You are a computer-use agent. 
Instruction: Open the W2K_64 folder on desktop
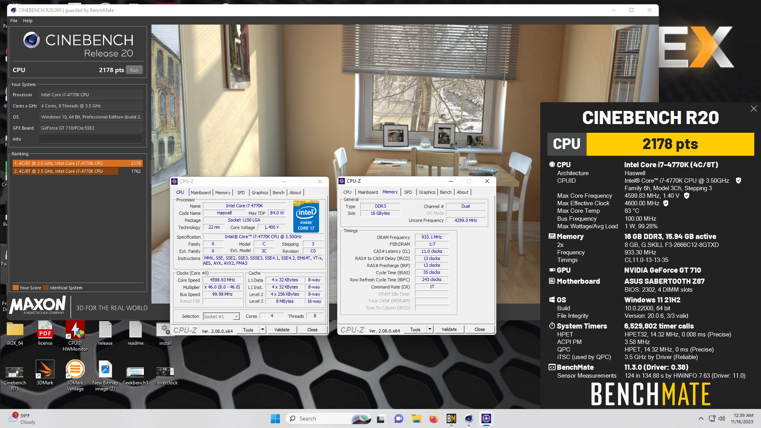tap(15, 333)
